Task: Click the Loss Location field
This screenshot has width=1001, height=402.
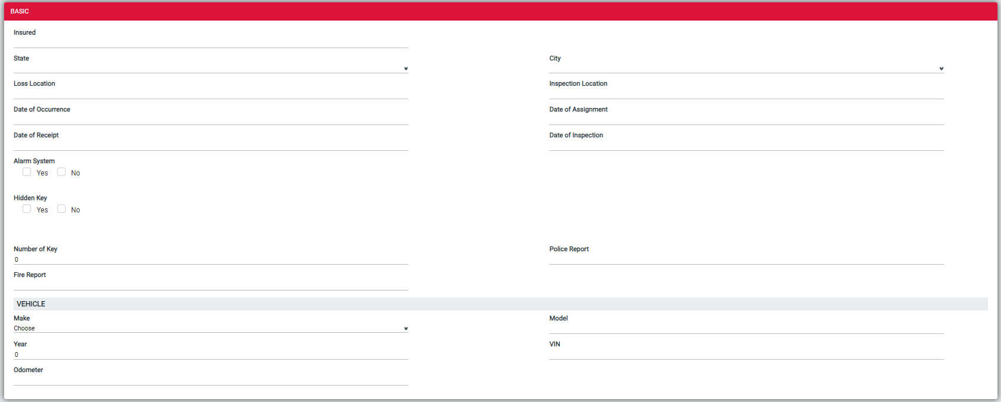Action: pos(211,93)
